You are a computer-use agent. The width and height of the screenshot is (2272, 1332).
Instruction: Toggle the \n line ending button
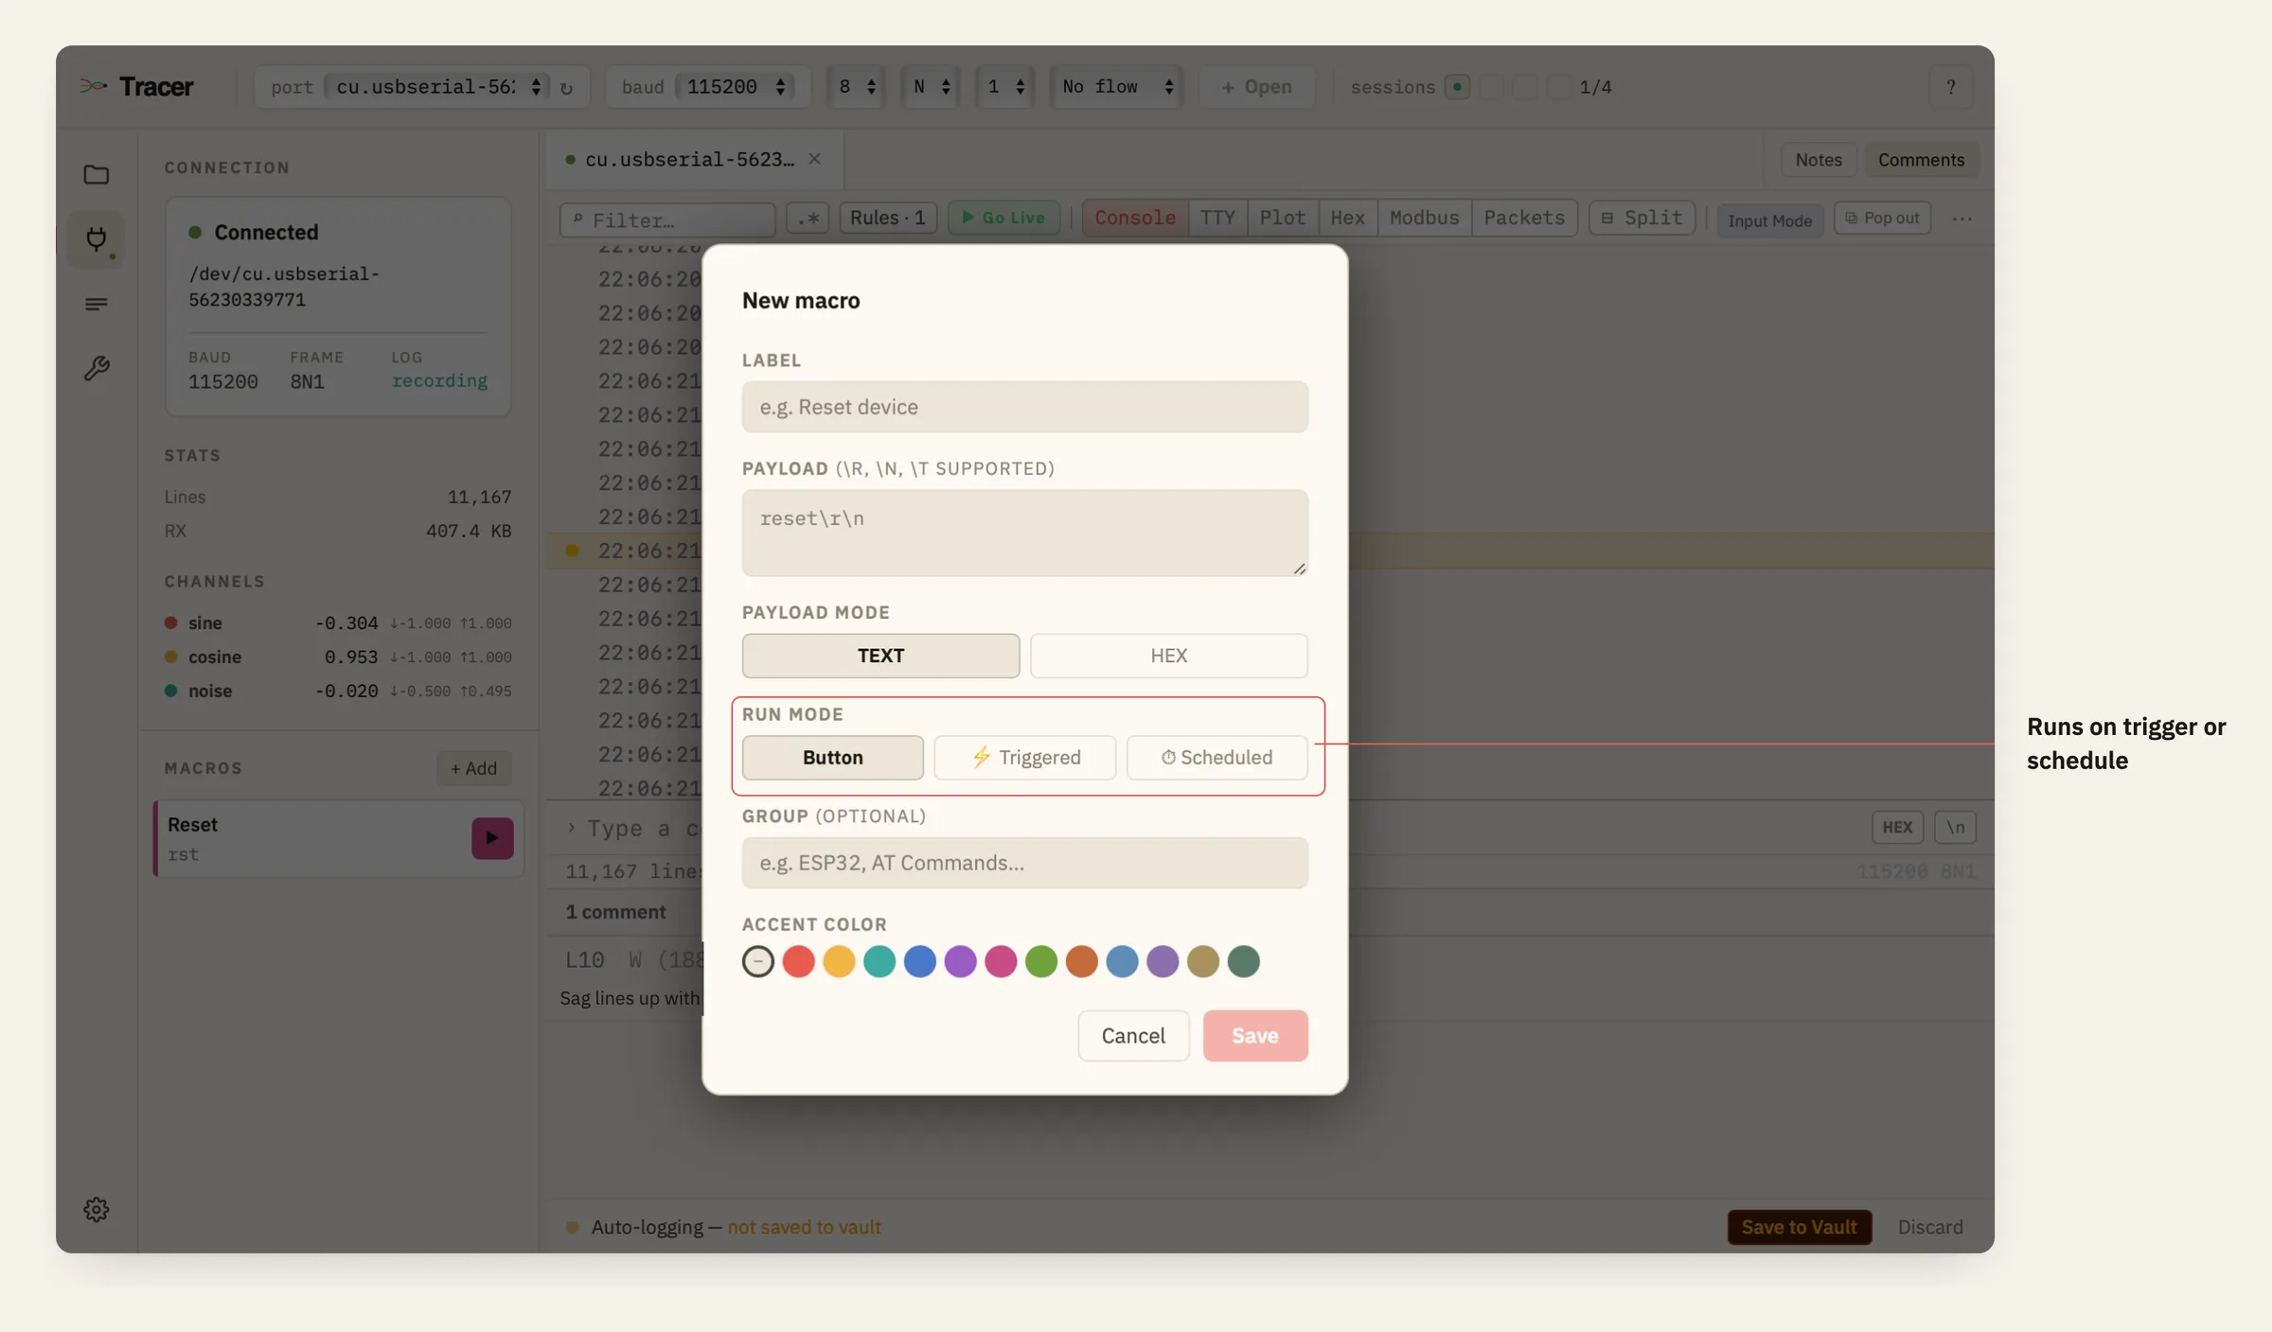pyautogui.click(x=1955, y=827)
